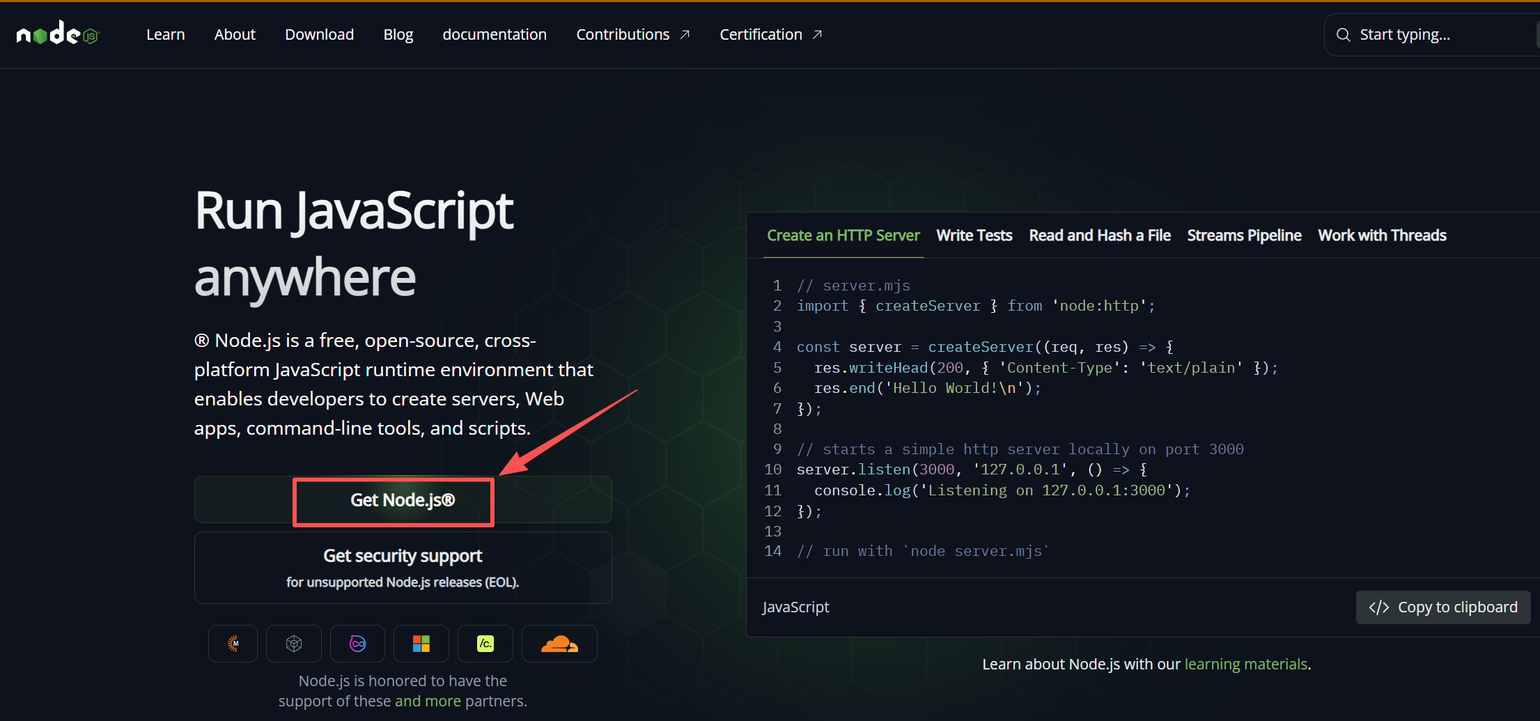Click the '// run with node server.mjs' comment
Screen dimensions: 1540x721
(923, 551)
